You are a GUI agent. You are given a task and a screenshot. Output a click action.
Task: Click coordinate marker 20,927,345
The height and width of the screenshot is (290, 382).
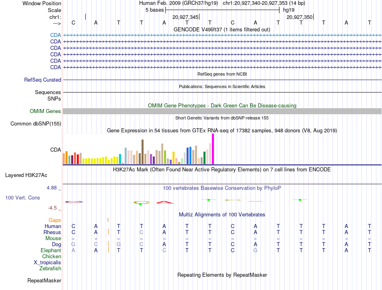coord(185,17)
